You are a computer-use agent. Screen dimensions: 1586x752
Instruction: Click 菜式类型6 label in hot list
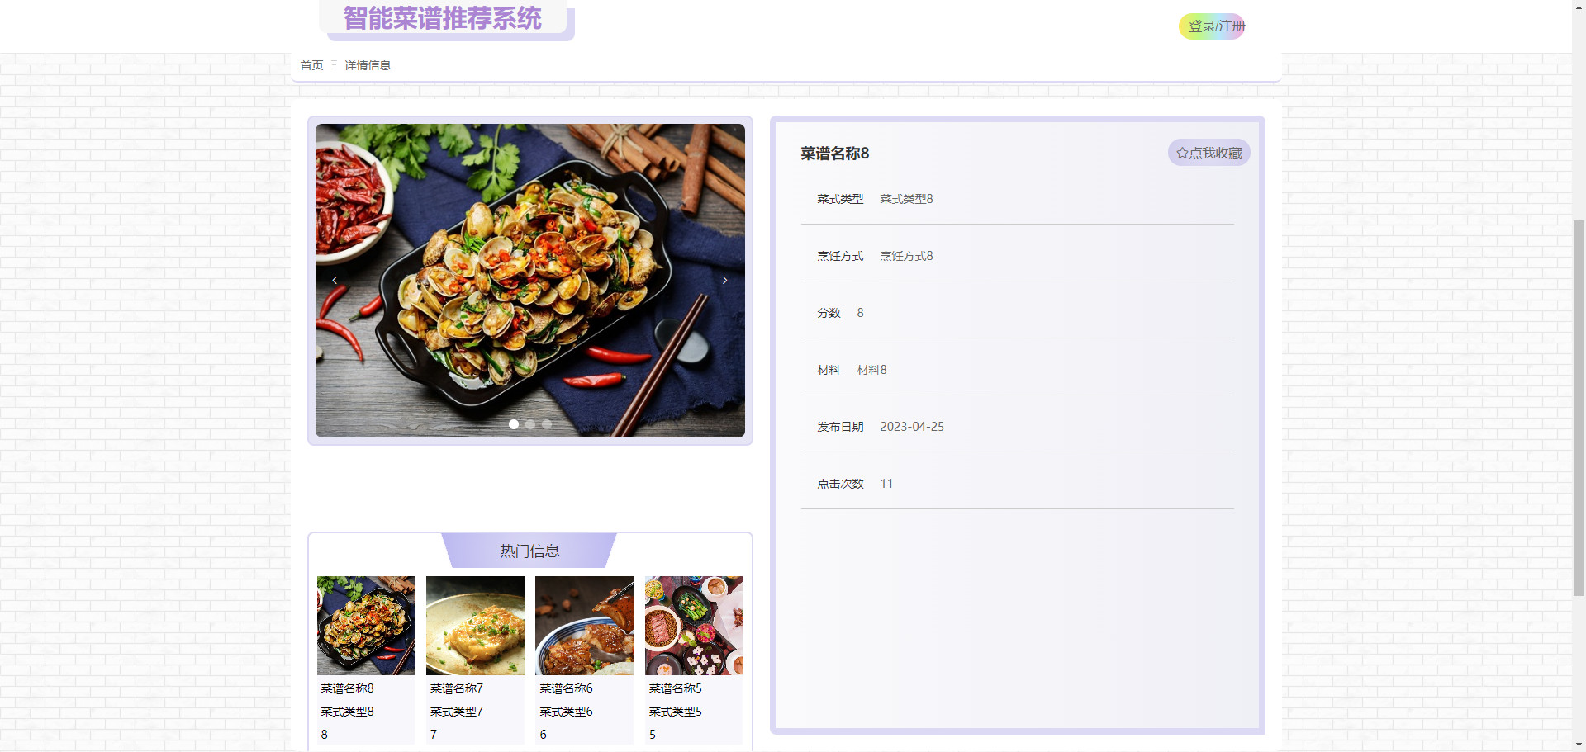pos(566,712)
